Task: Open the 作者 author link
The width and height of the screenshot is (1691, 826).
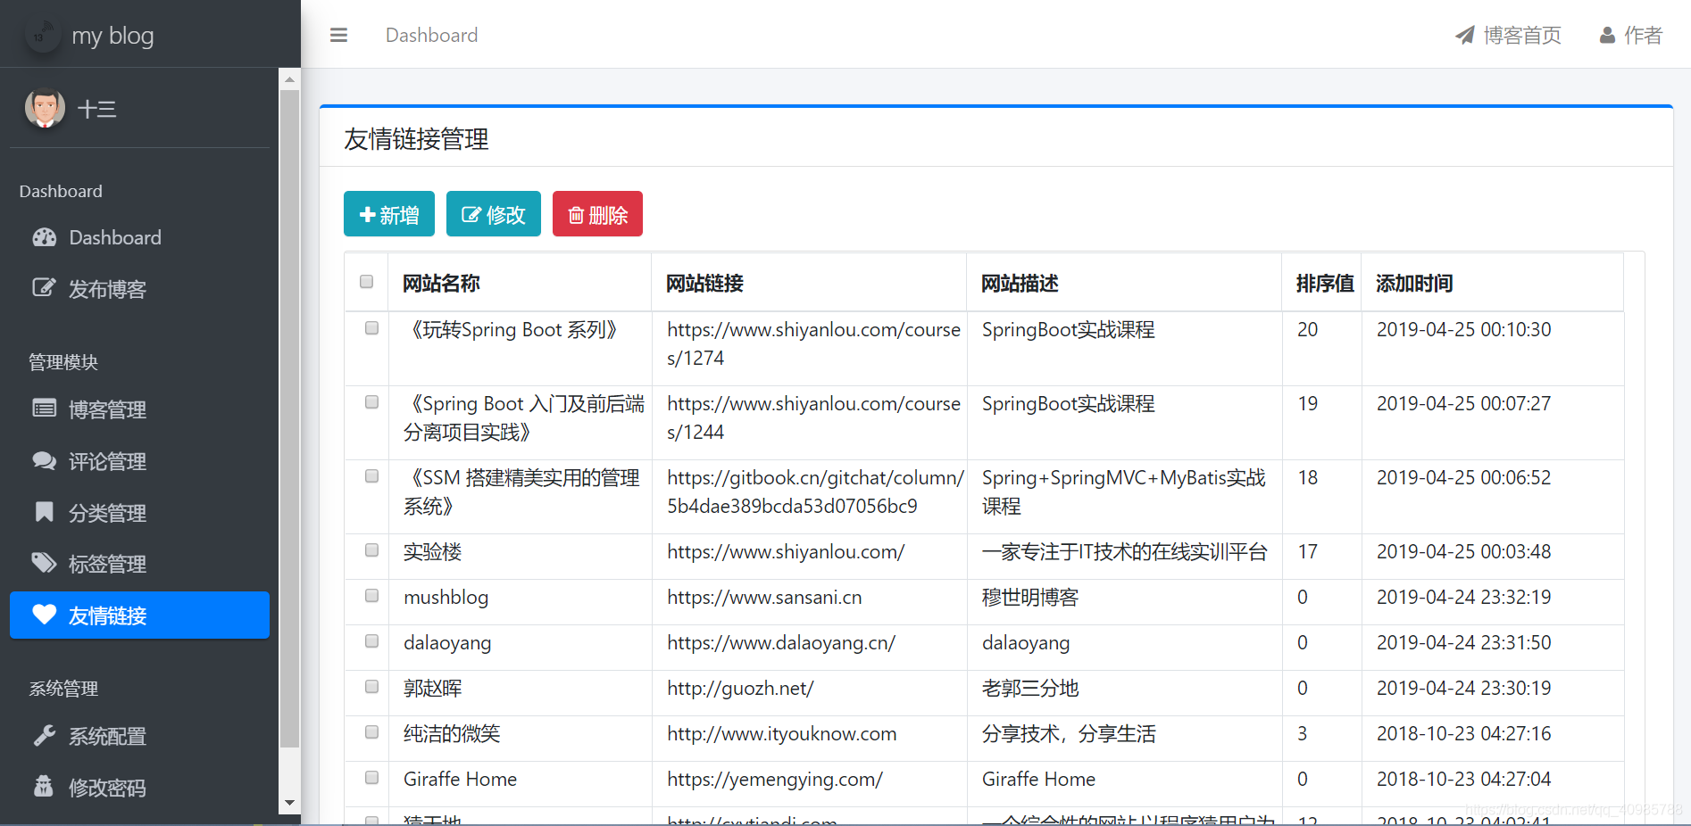Action: coord(1631,35)
